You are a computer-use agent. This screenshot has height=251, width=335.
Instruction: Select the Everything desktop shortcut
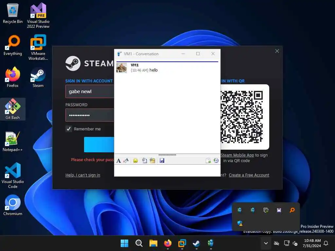[x=13, y=45]
